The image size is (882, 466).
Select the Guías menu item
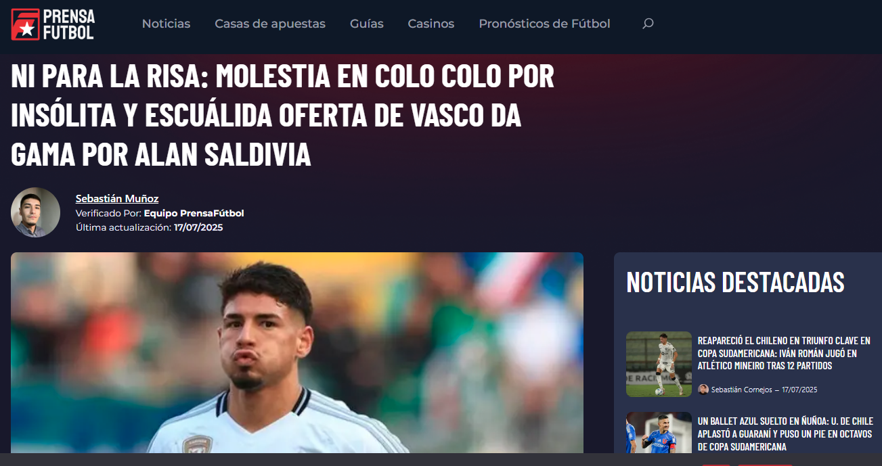pyautogui.click(x=367, y=24)
